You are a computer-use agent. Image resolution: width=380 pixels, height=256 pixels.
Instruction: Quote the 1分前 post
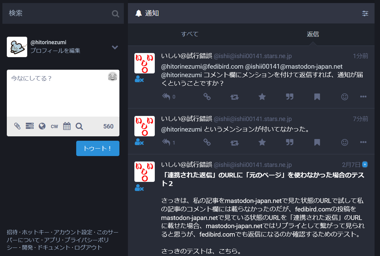click(290, 97)
